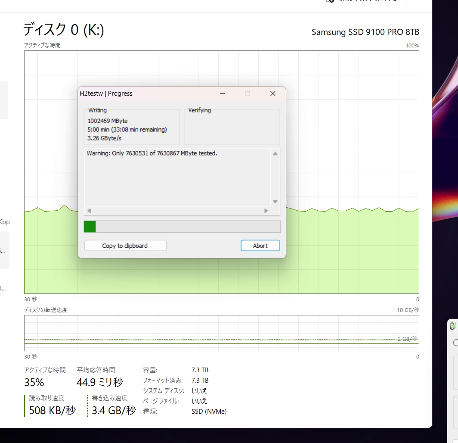
Task: Click the H2testw USB checkmark icon at right edge
Action: [x=453, y=326]
